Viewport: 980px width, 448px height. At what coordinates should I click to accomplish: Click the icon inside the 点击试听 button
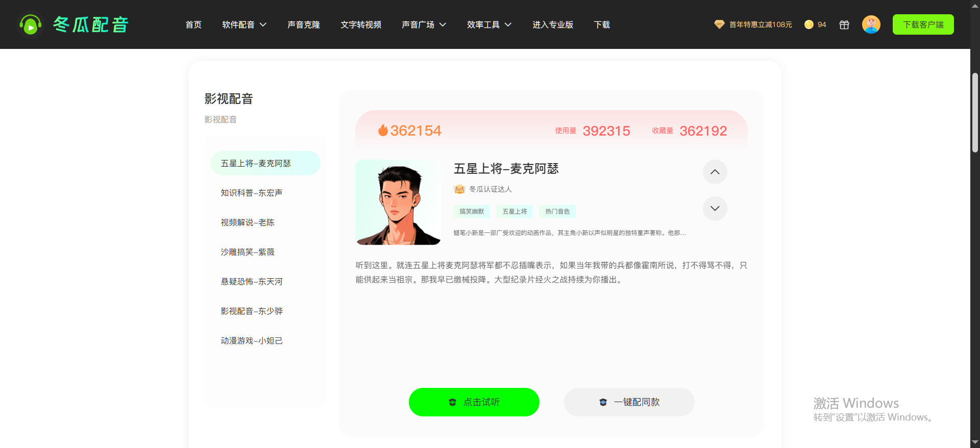(452, 402)
